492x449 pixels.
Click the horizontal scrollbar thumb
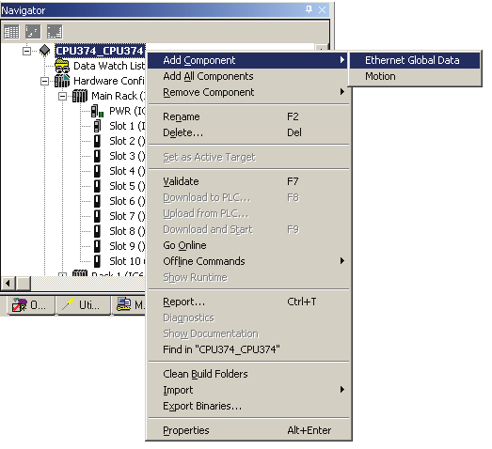(x=24, y=284)
